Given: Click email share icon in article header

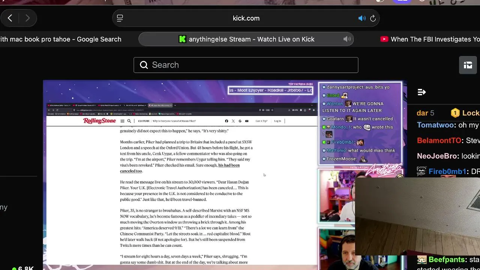Looking at the screenshot, I should [247, 121].
